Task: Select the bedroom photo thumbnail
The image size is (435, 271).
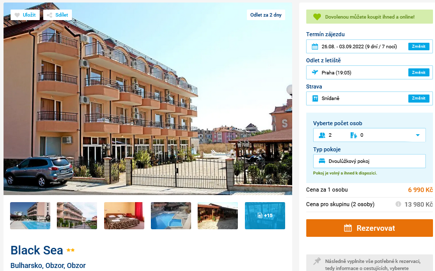Action: click(124, 216)
